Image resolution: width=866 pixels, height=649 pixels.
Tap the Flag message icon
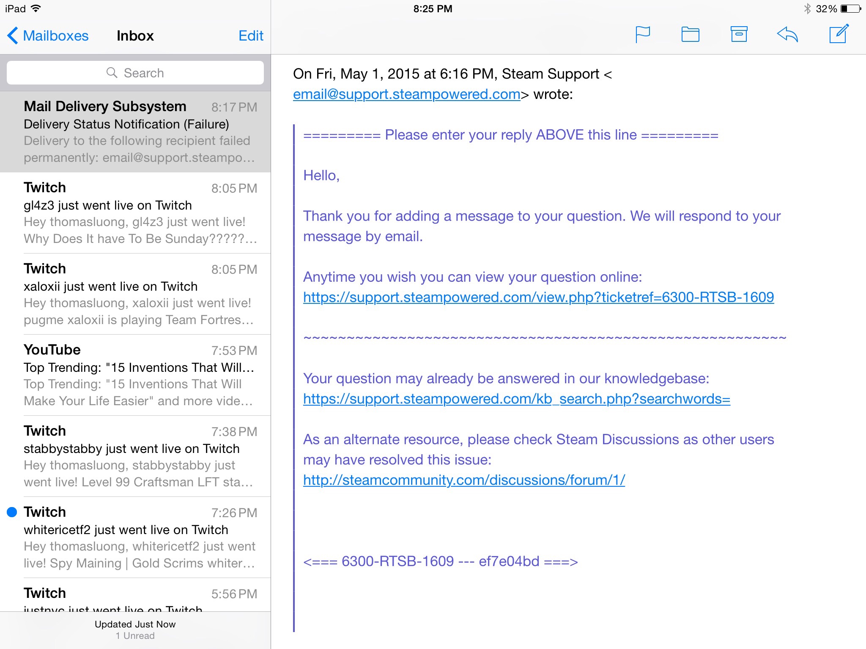[642, 35]
